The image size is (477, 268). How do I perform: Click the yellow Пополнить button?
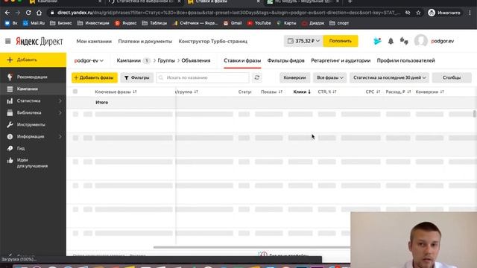(341, 41)
